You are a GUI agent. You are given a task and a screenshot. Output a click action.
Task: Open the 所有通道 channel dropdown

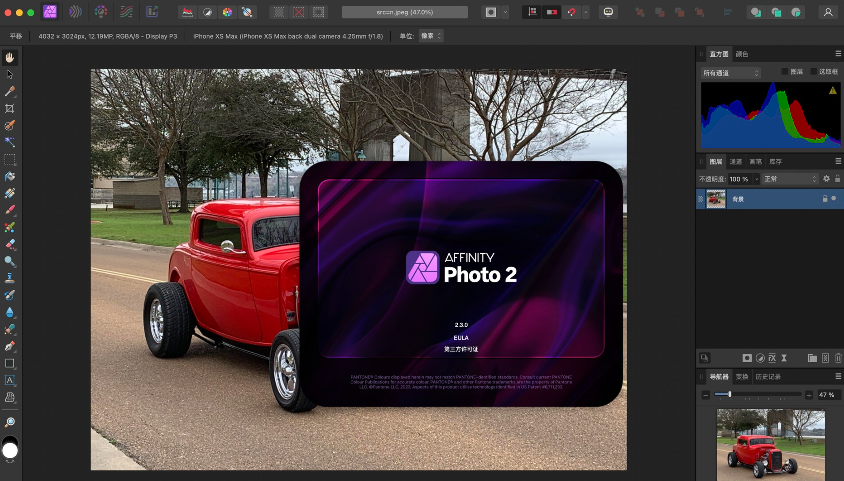(731, 73)
